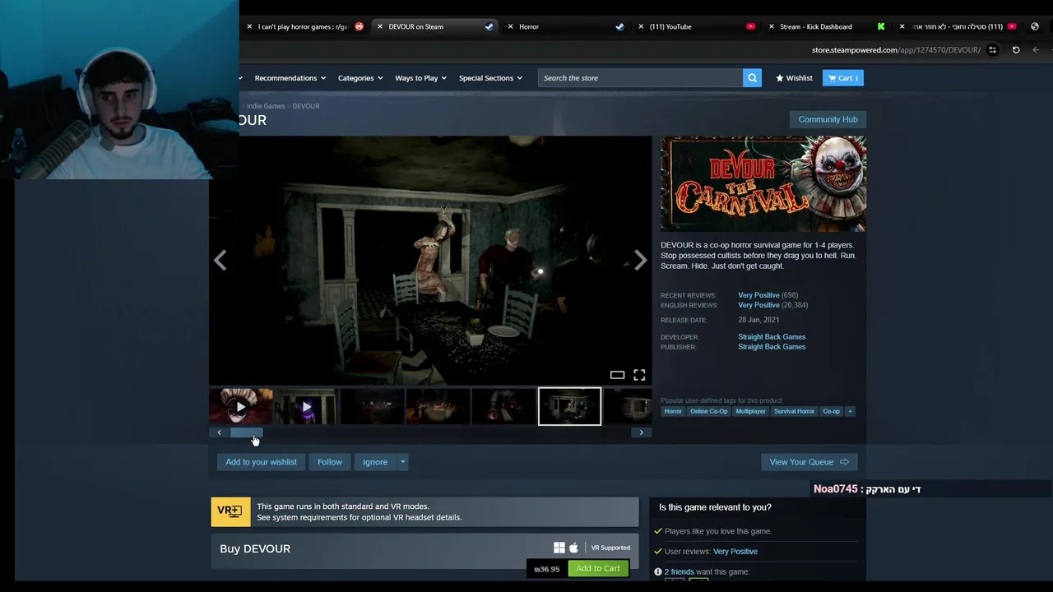The image size is (1053, 592).
Task: Select the fourth screenshot thumbnail
Action: click(438, 406)
